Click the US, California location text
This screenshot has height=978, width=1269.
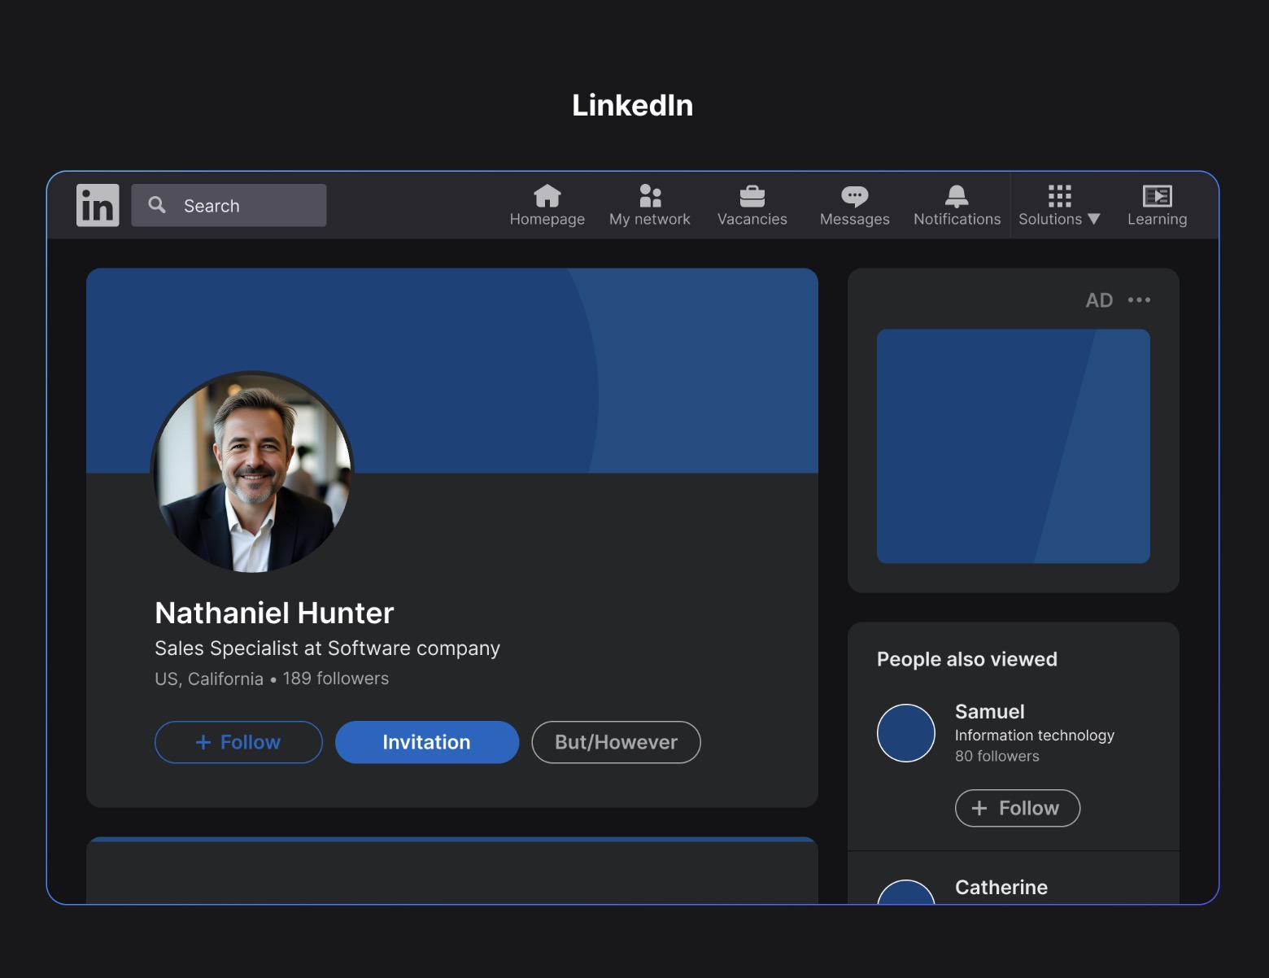209,679
